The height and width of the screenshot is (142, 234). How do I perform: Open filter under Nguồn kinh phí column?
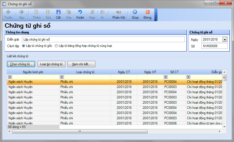[x=10, y=77]
